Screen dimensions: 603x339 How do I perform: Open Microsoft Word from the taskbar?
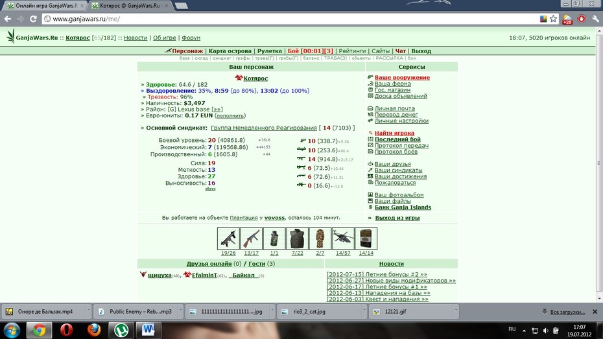click(148, 330)
